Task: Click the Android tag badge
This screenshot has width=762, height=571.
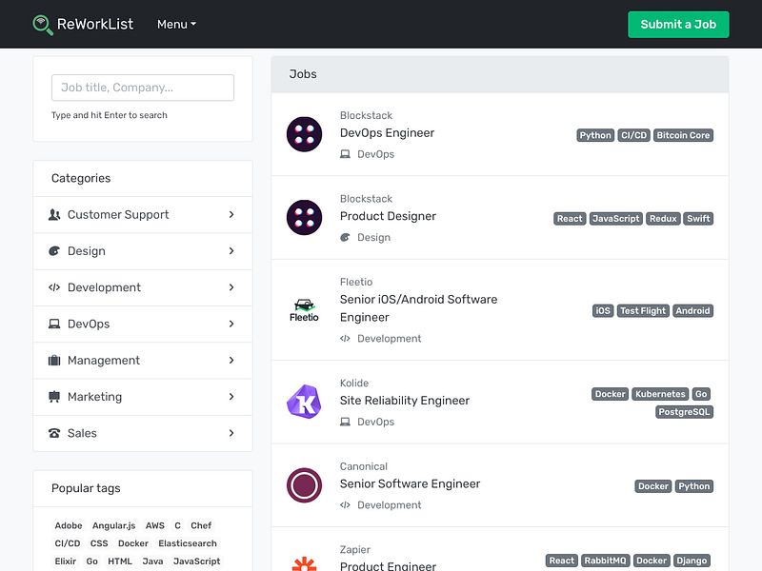Action: point(693,311)
